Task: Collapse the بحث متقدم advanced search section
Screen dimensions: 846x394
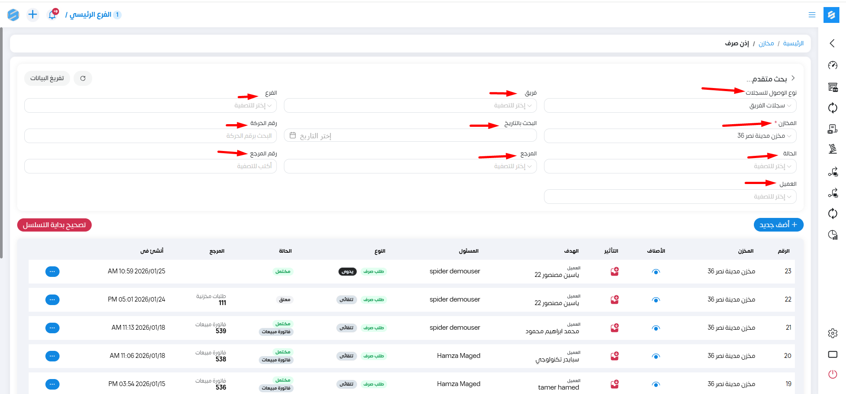Action: tap(793, 78)
